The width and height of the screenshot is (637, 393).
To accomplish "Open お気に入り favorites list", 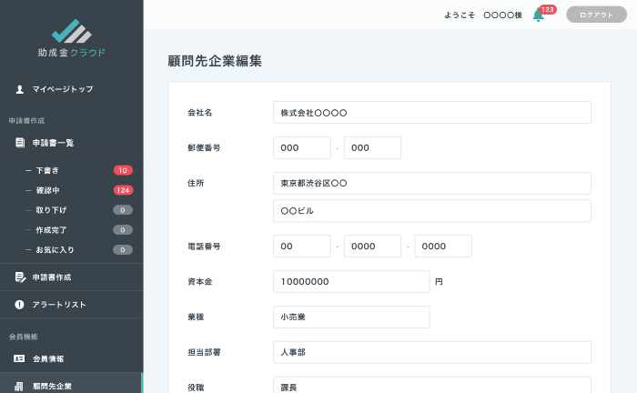I will point(55,249).
